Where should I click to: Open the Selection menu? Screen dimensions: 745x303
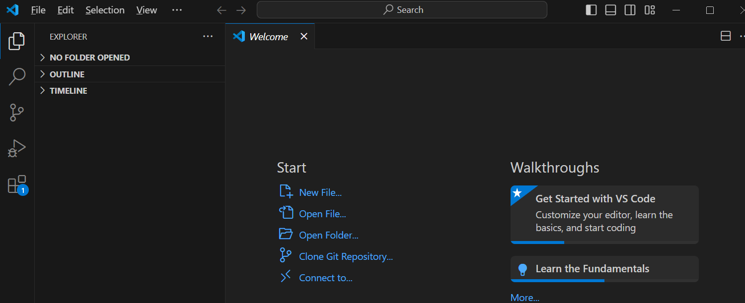[x=105, y=10]
